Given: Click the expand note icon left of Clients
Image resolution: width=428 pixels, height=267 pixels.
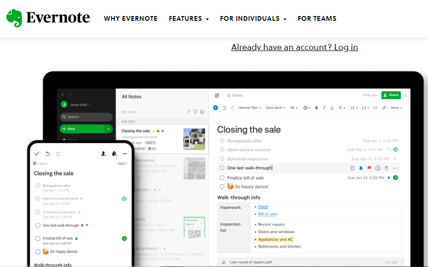Looking at the screenshot, I should (217, 95).
